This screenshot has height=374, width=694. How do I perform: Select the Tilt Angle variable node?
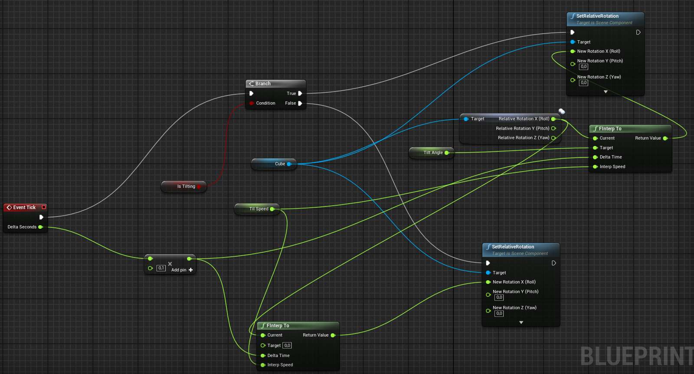pos(432,153)
